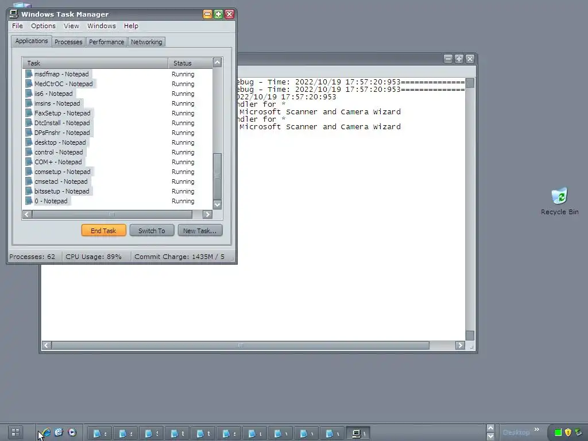Image resolution: width=588 pixels, height=441 pixels.
Task: Minimize the Notepad window
Action: point(448,59)
